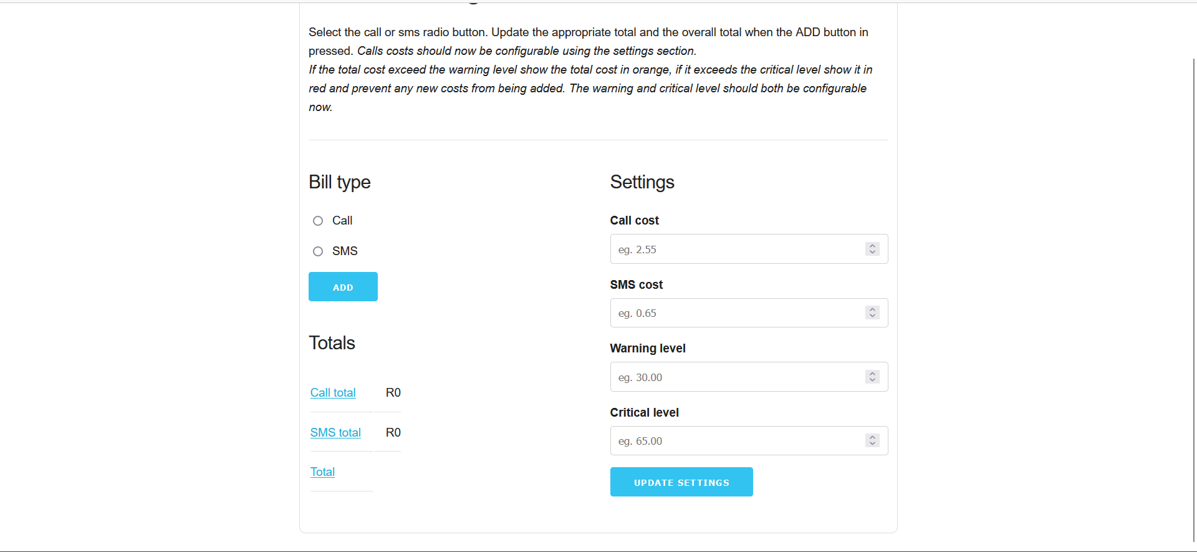Viewport: 1197px width, 552px height.
Task: Open the SMS total link
Action: (335, 433)
